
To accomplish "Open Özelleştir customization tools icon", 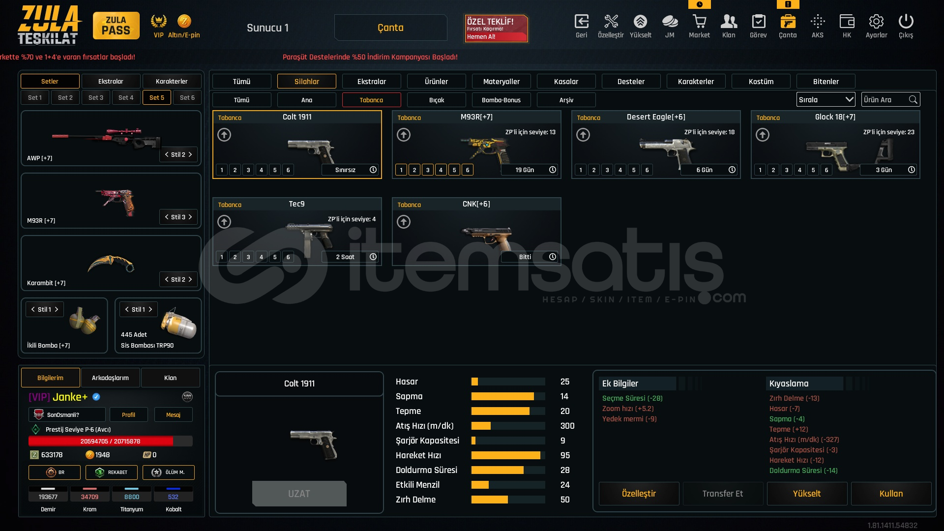I will click(x=611, y=22).
